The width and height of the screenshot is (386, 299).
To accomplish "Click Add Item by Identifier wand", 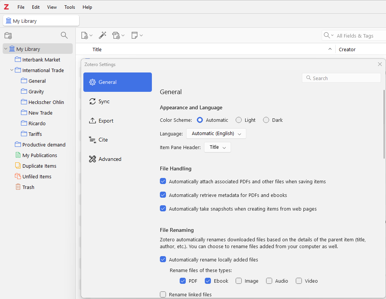I will 102,35.
